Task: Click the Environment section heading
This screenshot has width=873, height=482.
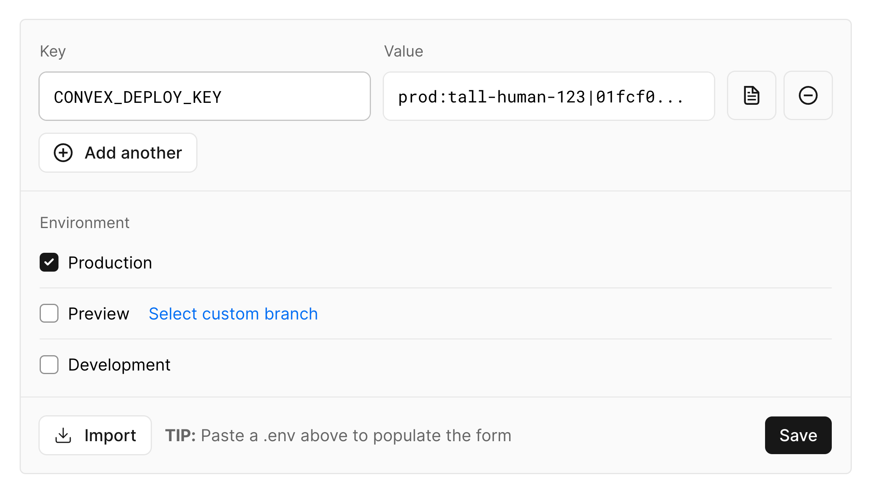Action: pyautogui.click(x=85, y=223)
